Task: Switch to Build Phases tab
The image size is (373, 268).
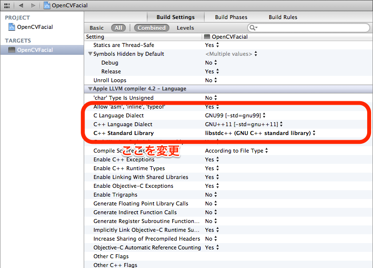Action: coord(231,17)
